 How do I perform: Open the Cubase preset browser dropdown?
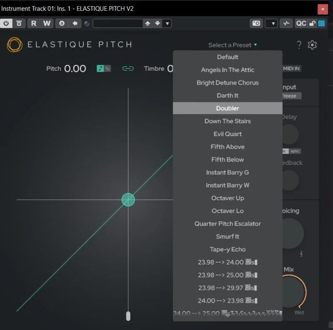(167, 23)
